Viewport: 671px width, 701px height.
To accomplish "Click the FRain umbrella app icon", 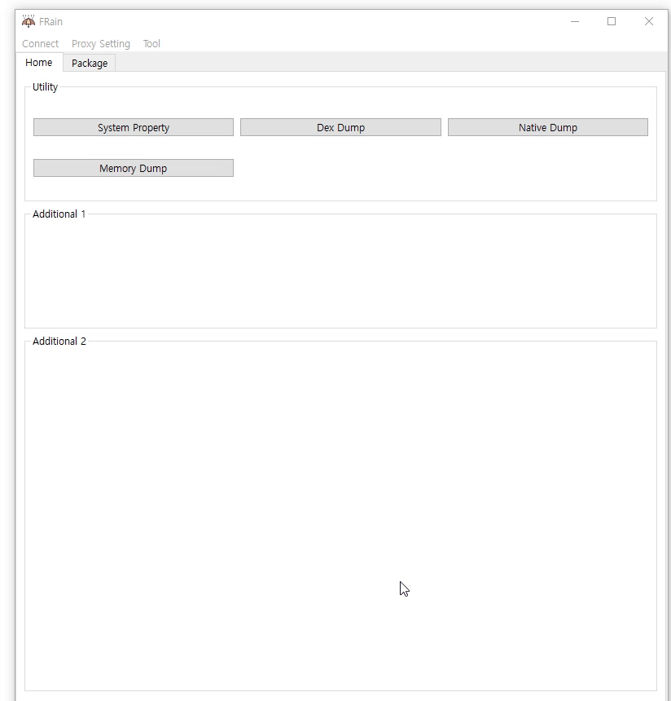I will coord(29,21).
